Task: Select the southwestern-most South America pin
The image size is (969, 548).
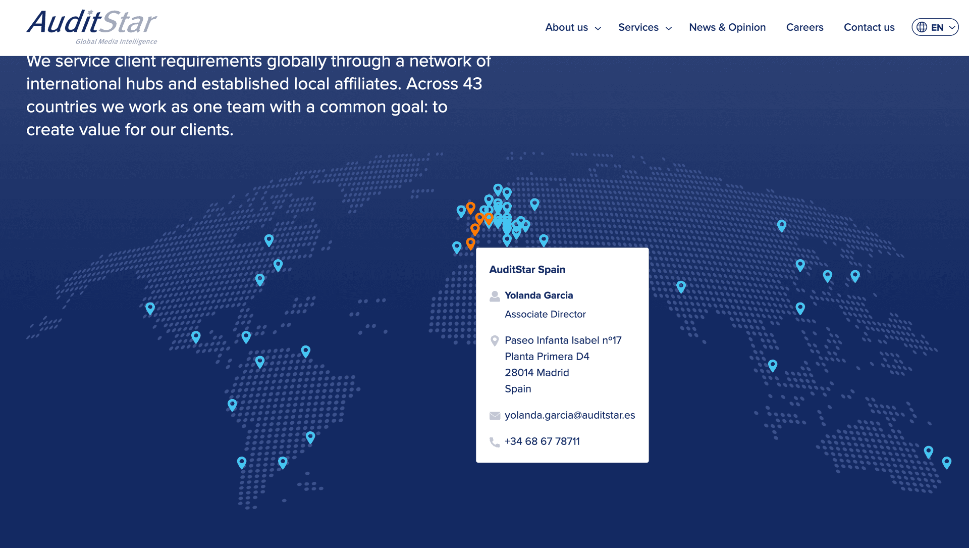Action: (x=242, y=463)
